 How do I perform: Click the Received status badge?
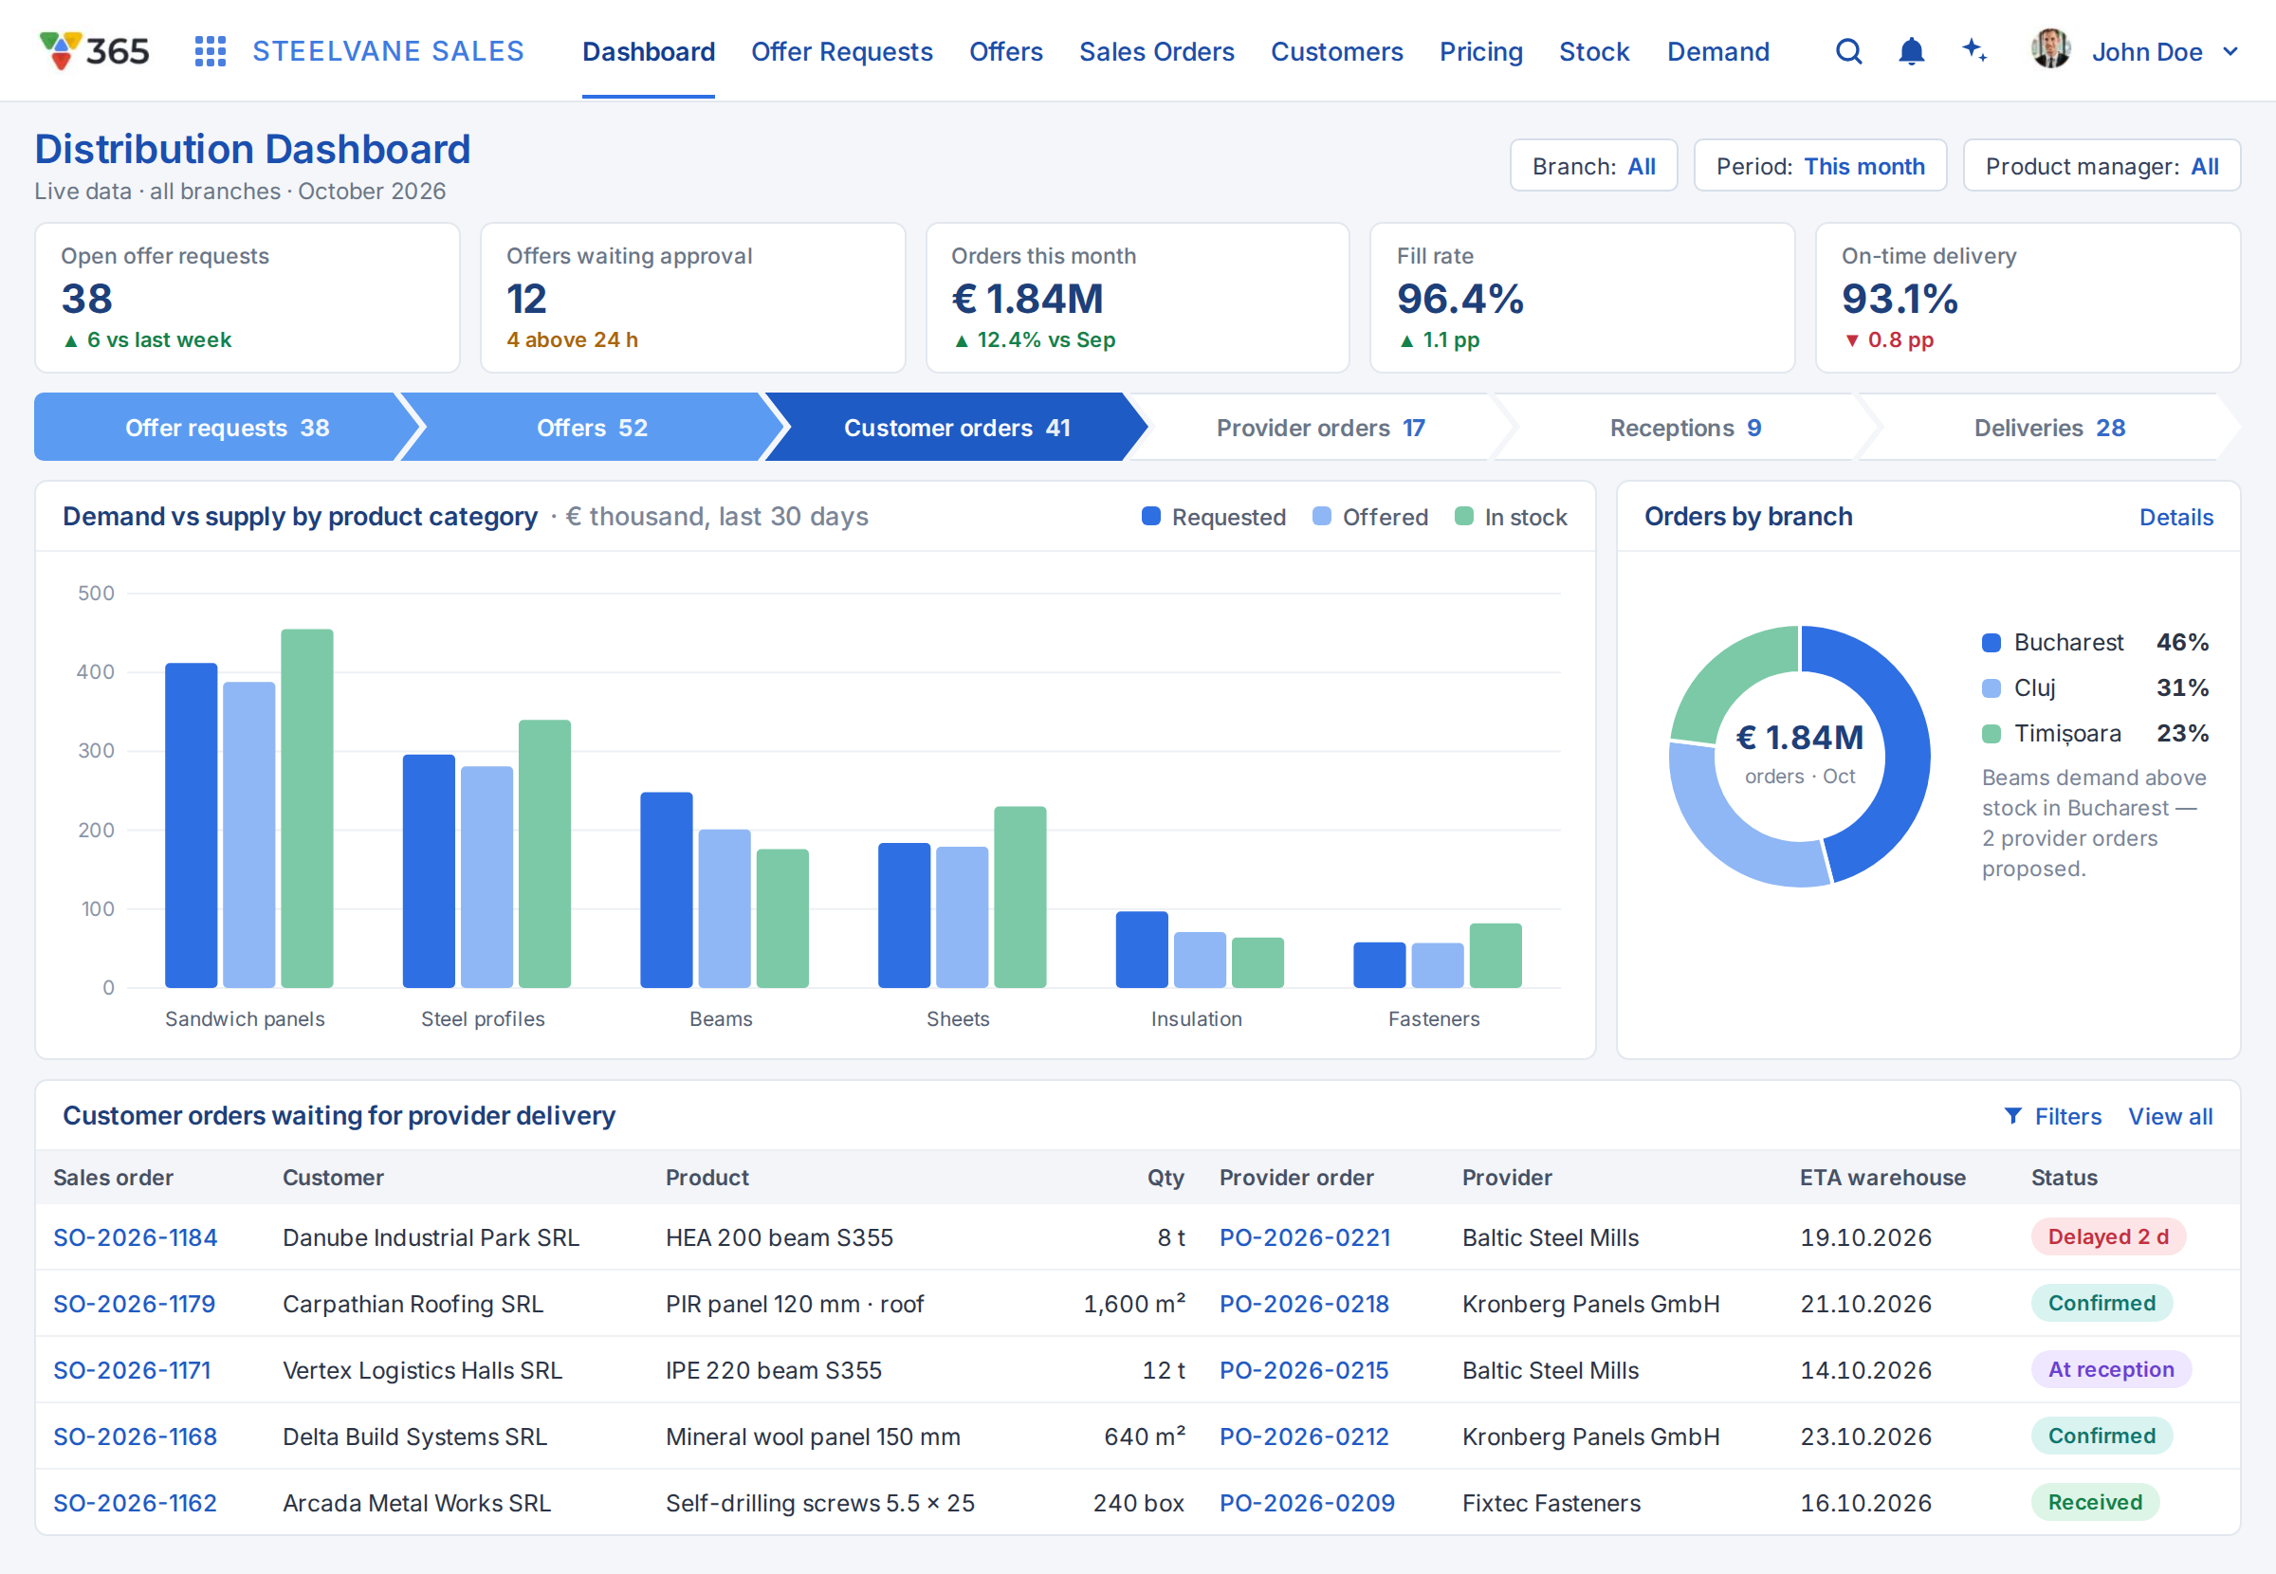(2095, 1501)
